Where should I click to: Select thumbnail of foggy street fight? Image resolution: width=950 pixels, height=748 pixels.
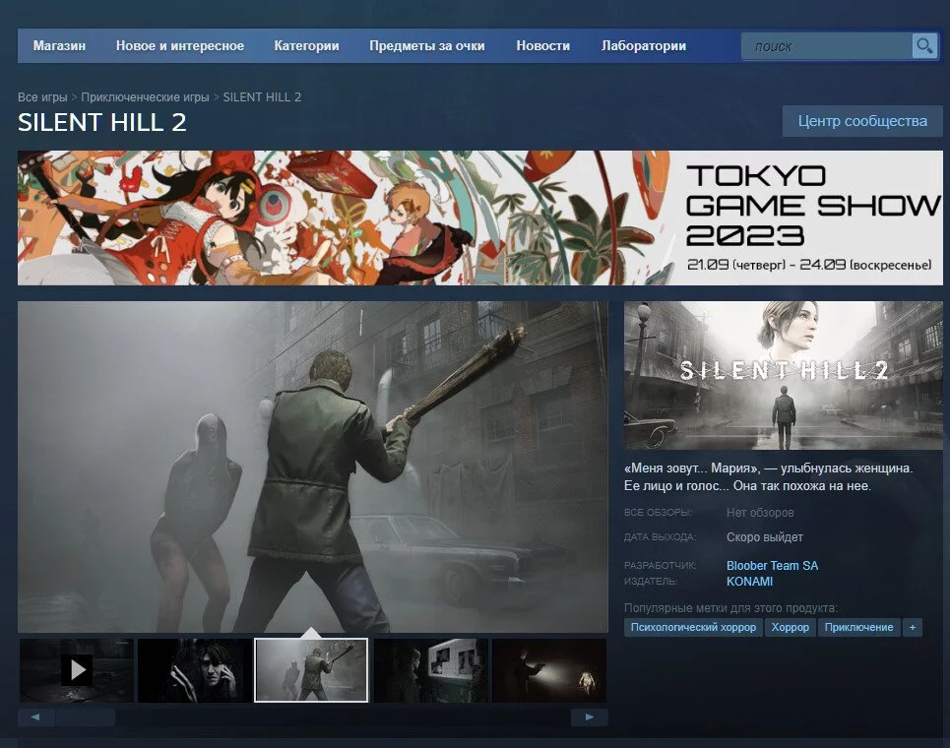click(311, 670)
